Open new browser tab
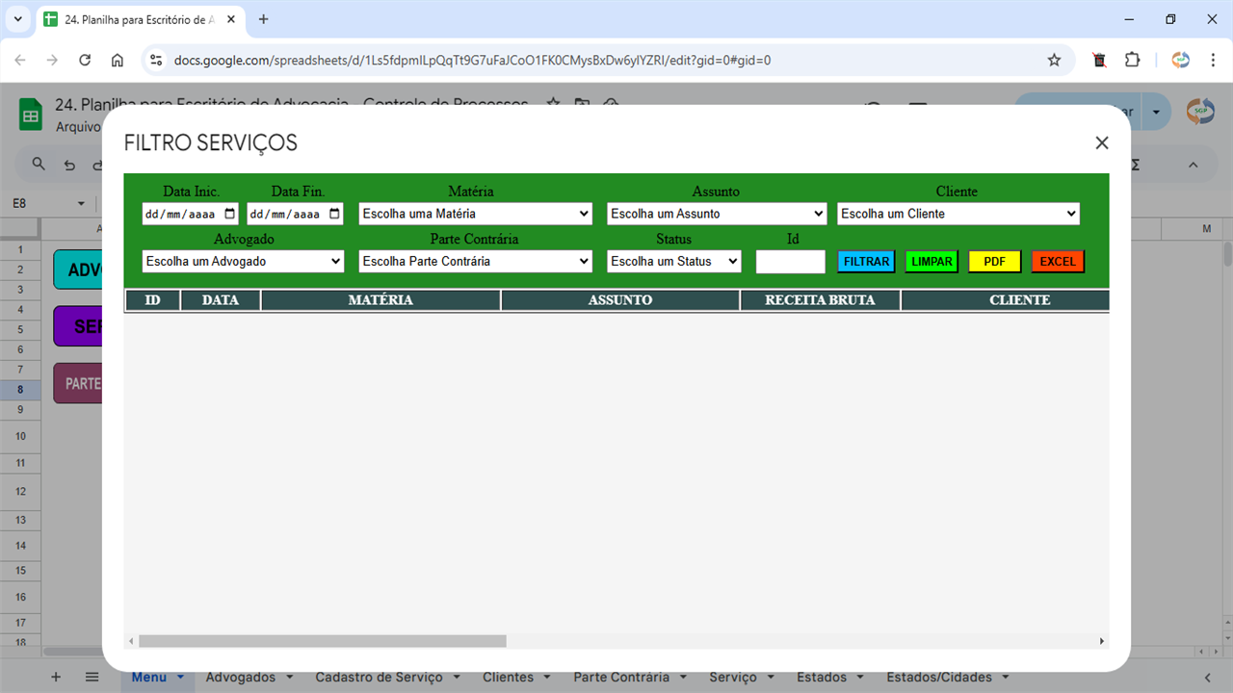Viewport: 1233px width, 693px height. [263, 19]
